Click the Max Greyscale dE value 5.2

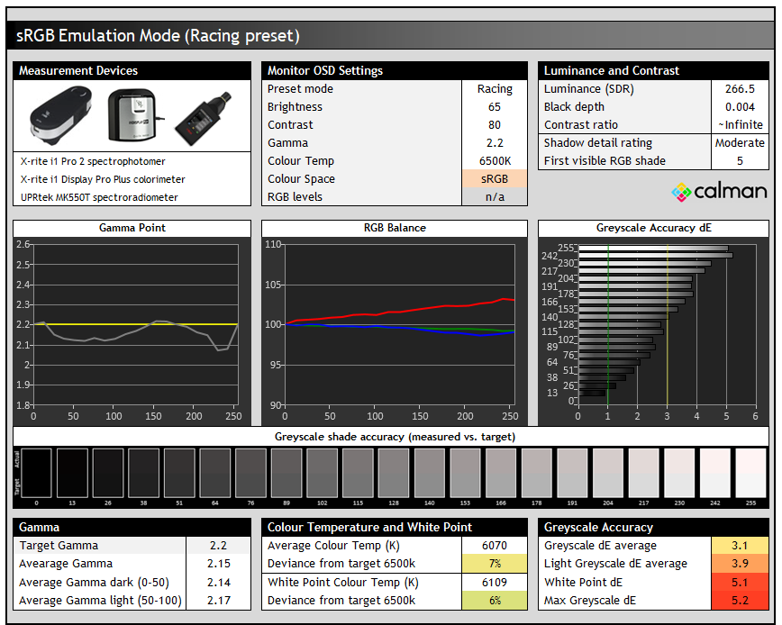pos(739,600)
